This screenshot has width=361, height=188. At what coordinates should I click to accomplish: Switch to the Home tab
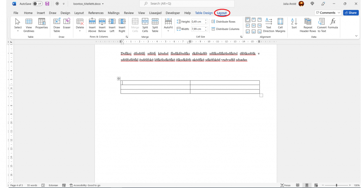28,13
